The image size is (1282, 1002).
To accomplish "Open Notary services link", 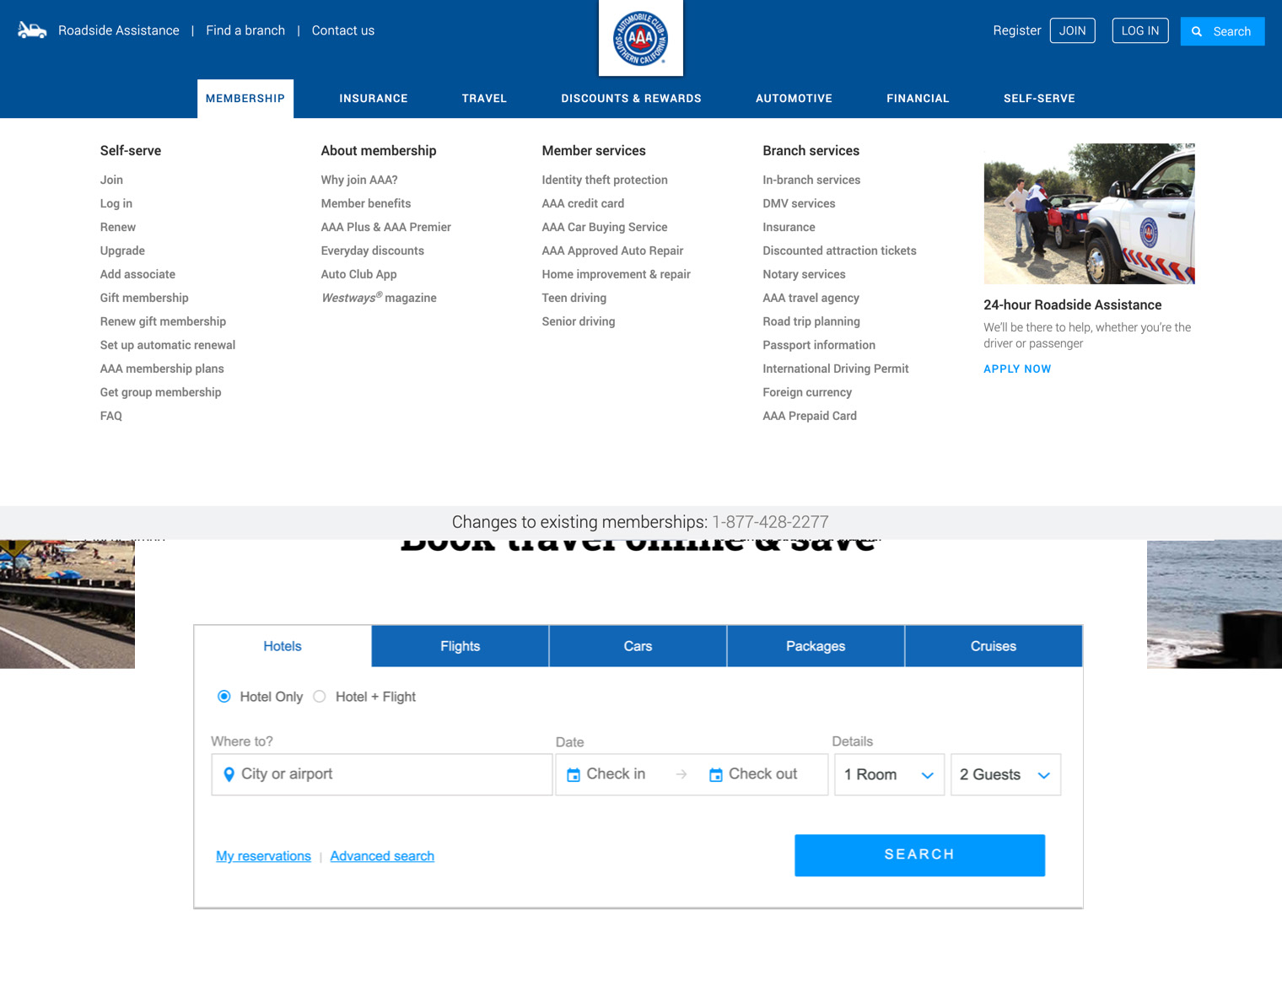I will pyautogui.click(x=804, y=274).
